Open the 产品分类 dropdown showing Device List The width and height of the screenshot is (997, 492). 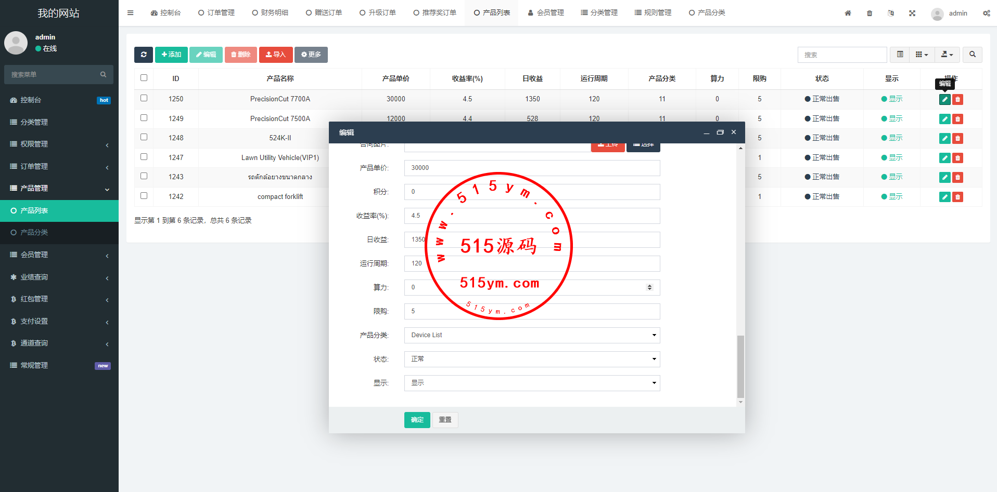pos(532,335)
